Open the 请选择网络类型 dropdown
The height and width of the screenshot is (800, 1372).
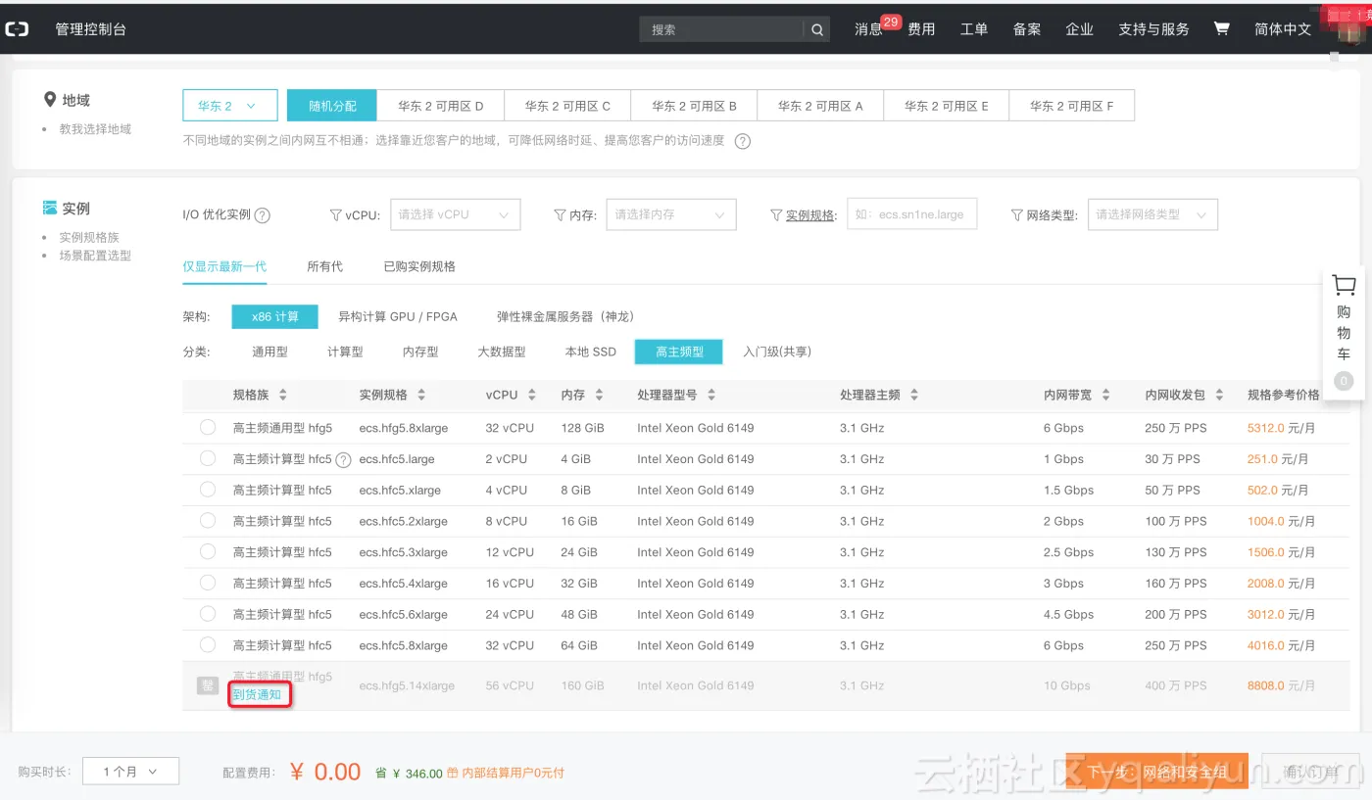1152,214
